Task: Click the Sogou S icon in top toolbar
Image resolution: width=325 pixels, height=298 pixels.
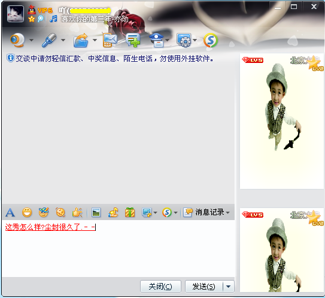Action: pos(211,40)
